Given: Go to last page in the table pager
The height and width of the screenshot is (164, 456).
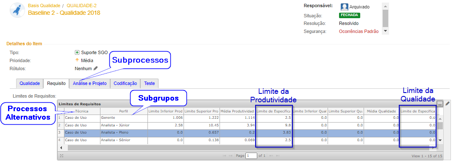Looking at the screenshot, I should pos(278,156).
